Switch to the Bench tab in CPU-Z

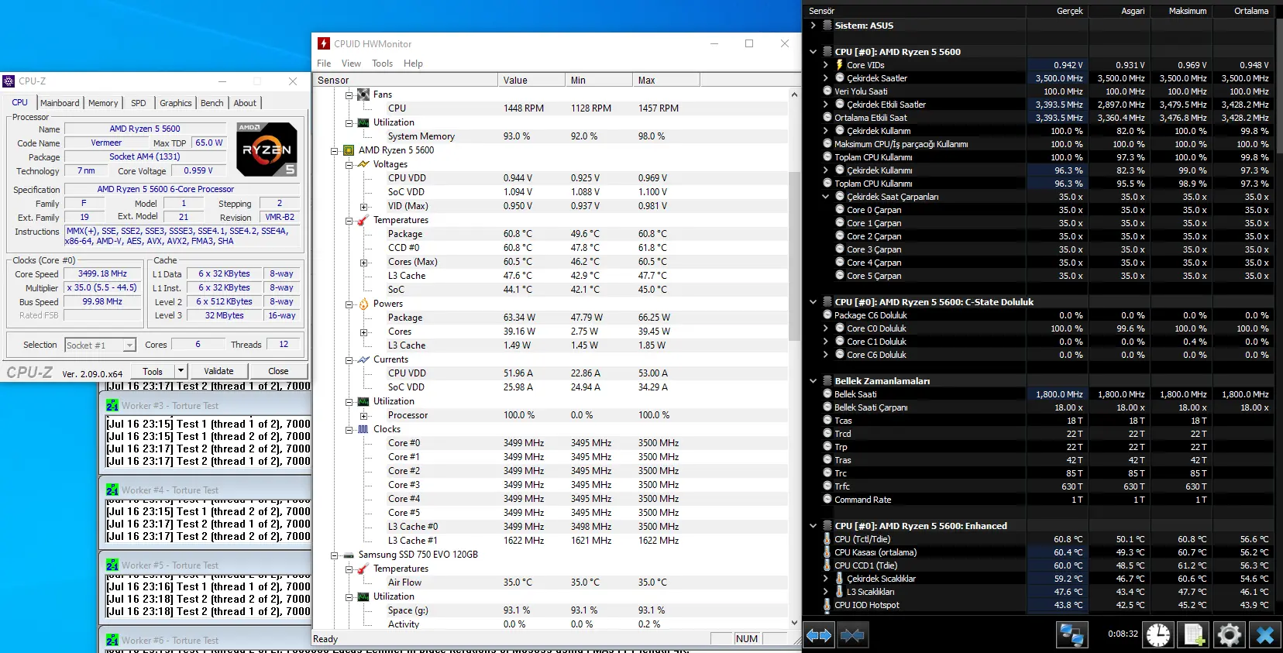pyautogui.click(x=212, y=103)
